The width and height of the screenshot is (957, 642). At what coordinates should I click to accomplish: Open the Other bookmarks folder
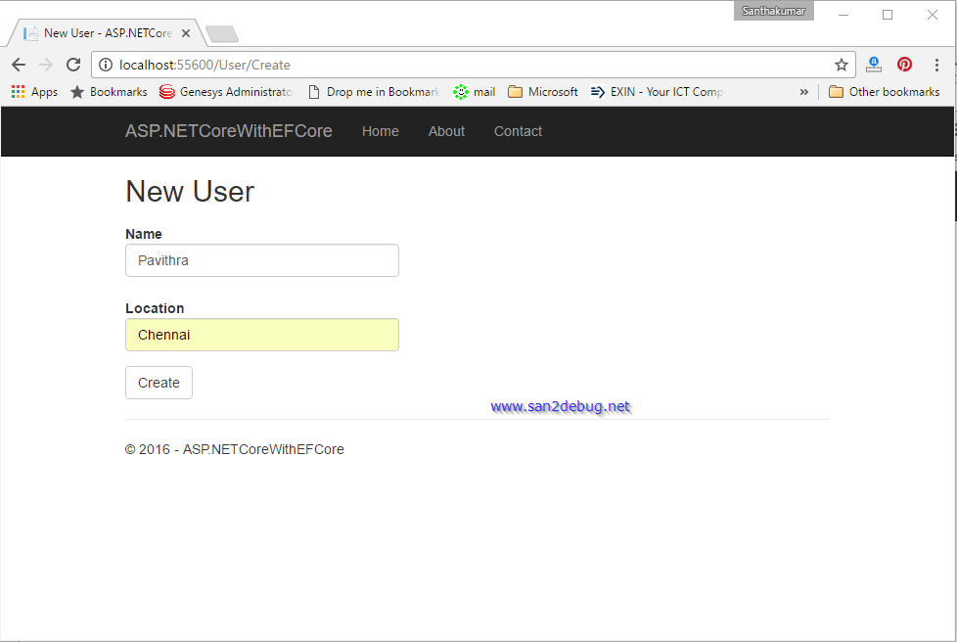[884, 91]
